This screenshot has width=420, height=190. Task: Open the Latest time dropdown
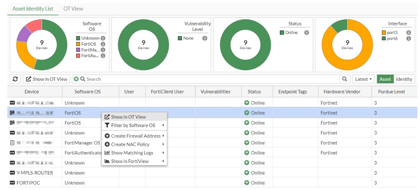[x=363, y=79]
